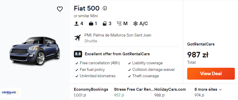Click the passenger seats icon

click(76, 24)
